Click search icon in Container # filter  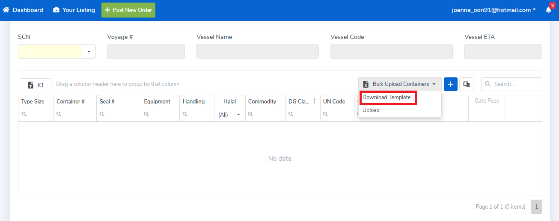point(59,115)
